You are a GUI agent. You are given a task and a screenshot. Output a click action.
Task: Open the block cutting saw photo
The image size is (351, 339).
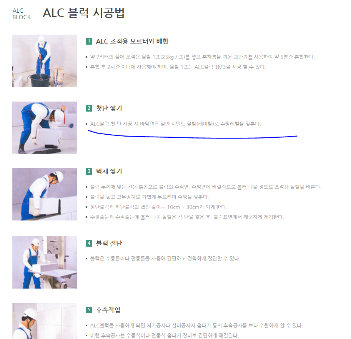45,262
